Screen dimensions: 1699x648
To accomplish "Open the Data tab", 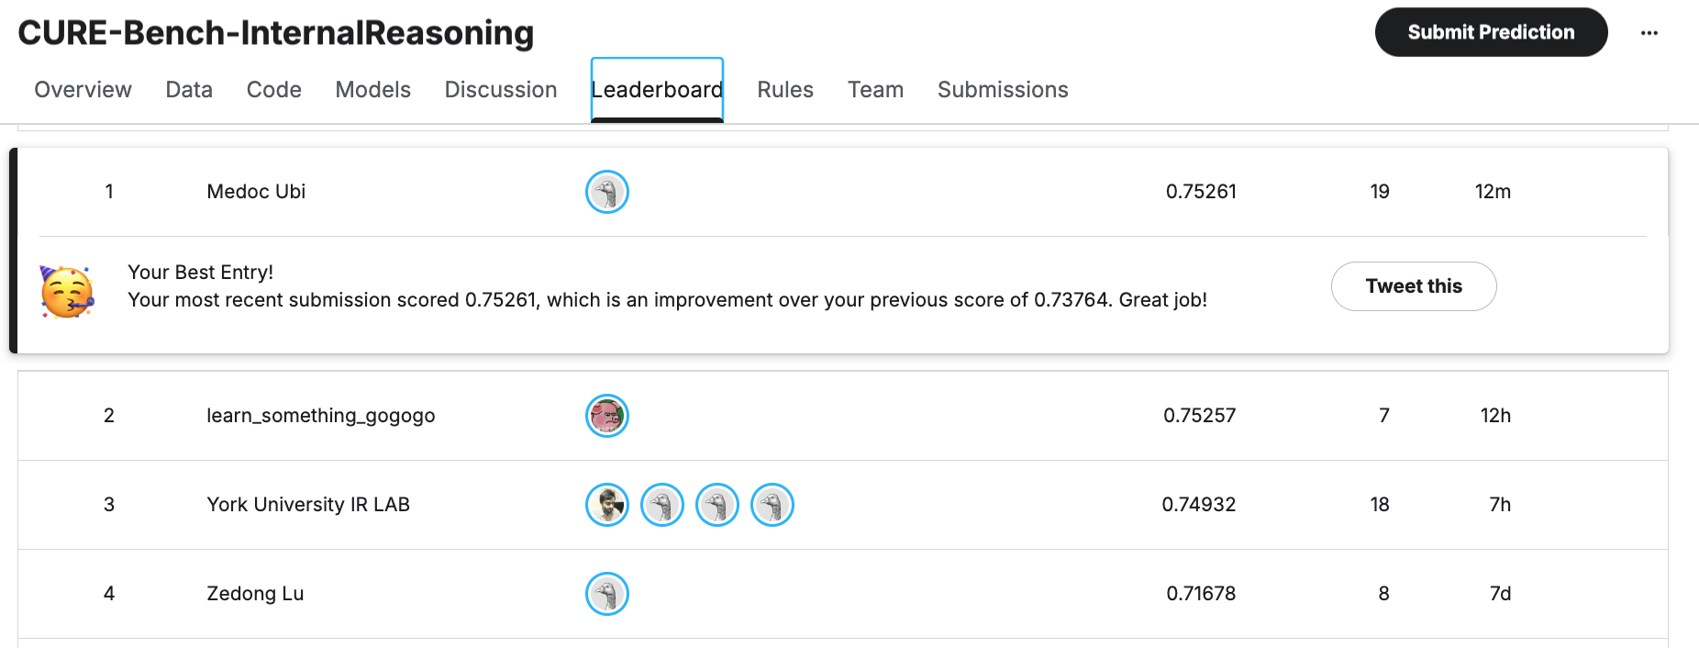I will click(x=188, y=89).
